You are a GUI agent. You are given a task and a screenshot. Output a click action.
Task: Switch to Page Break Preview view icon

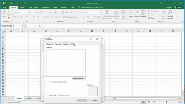(x=154, y=102)
